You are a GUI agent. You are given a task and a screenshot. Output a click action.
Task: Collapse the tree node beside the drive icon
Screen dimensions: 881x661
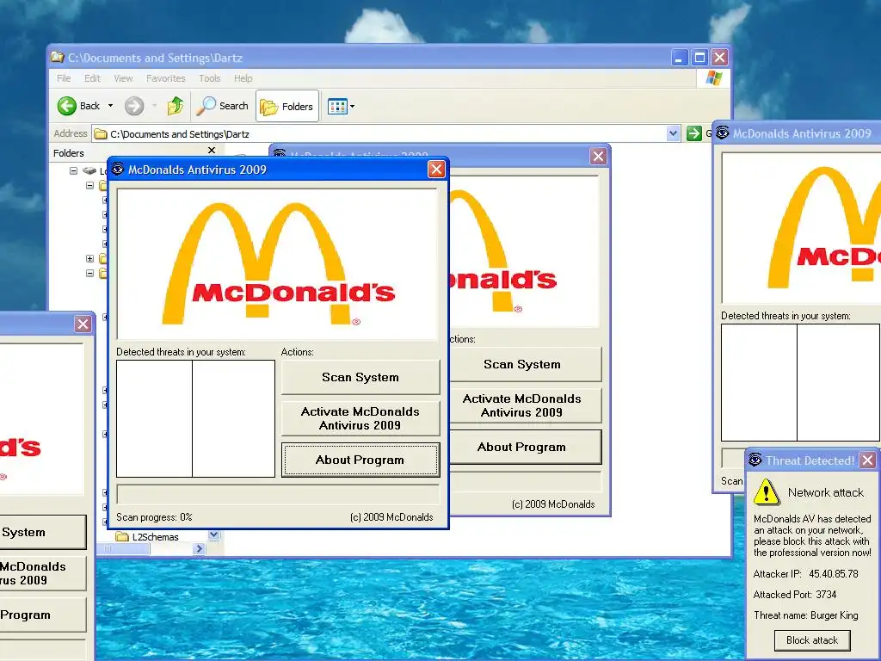click(x=74, y=170)
